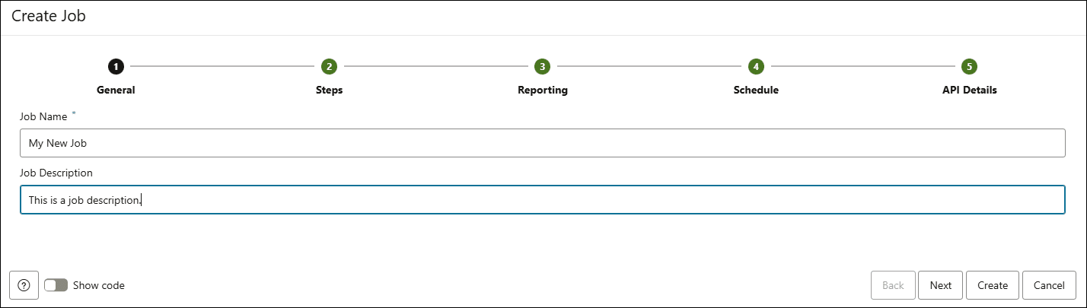Screen dimensions: 1087x308
Task: Click the Create Job dialog title
Action: [48, 17]
